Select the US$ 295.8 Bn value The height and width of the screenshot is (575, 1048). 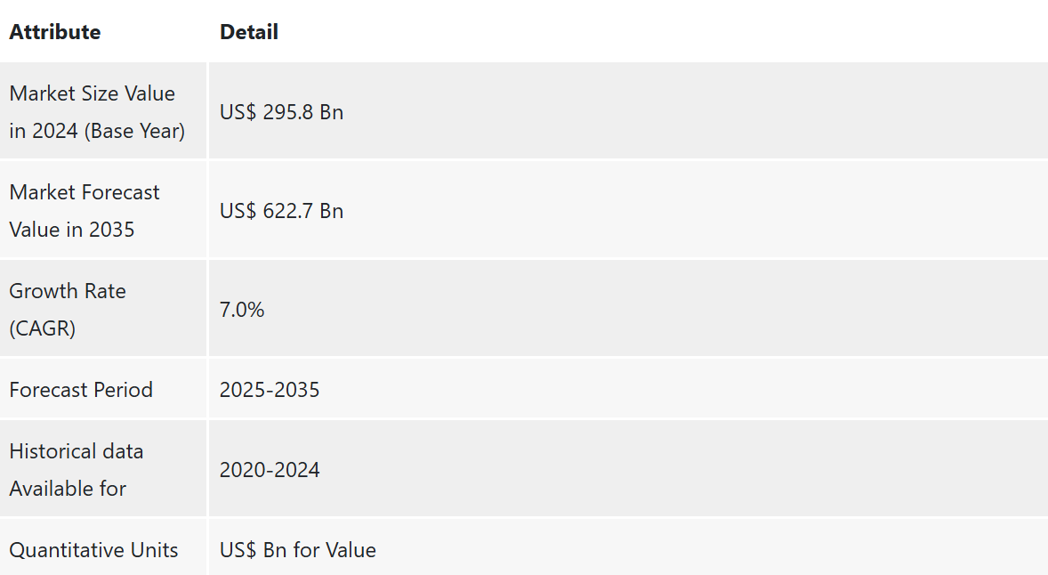tap(281, 111)
